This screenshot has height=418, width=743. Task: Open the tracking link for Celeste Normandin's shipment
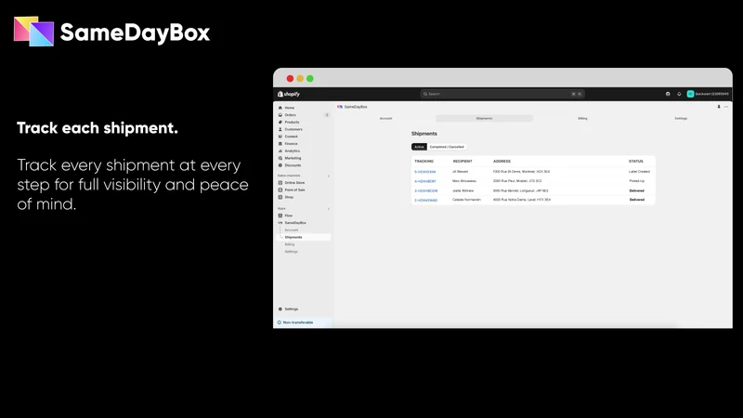pyautogui.click(x=426, y=200)
